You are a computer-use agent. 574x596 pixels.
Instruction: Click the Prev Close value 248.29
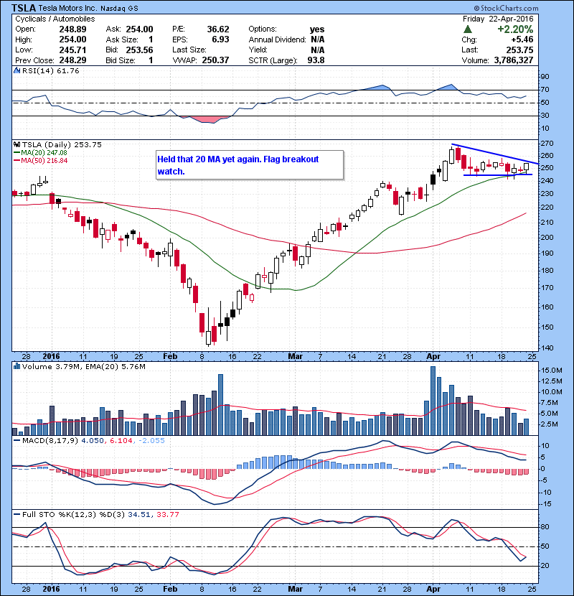coord(72,60)
